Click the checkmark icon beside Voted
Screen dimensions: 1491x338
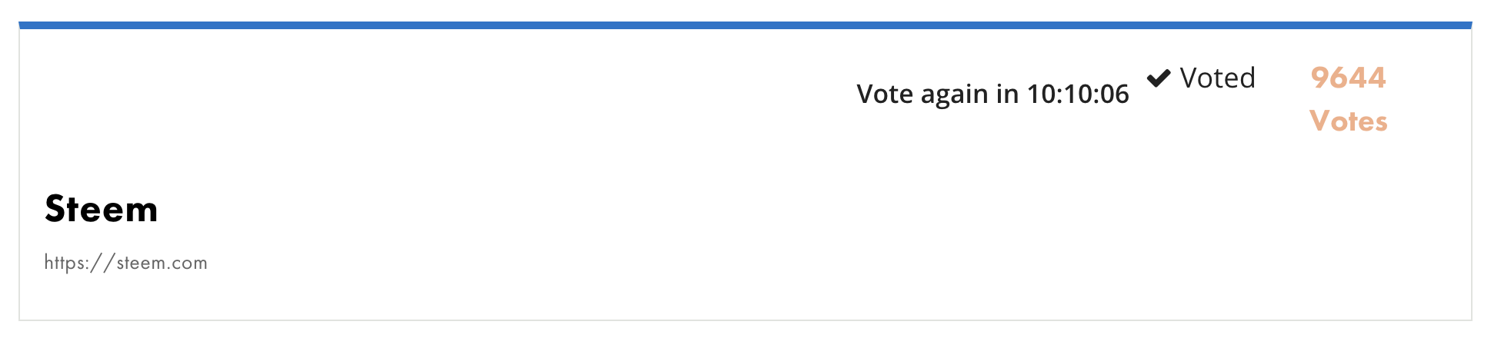tap(1159, 78)
